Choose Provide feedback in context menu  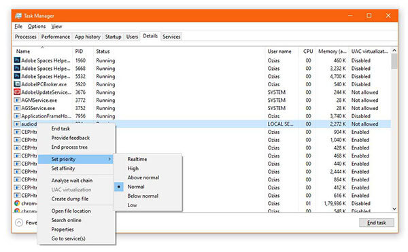71,138
